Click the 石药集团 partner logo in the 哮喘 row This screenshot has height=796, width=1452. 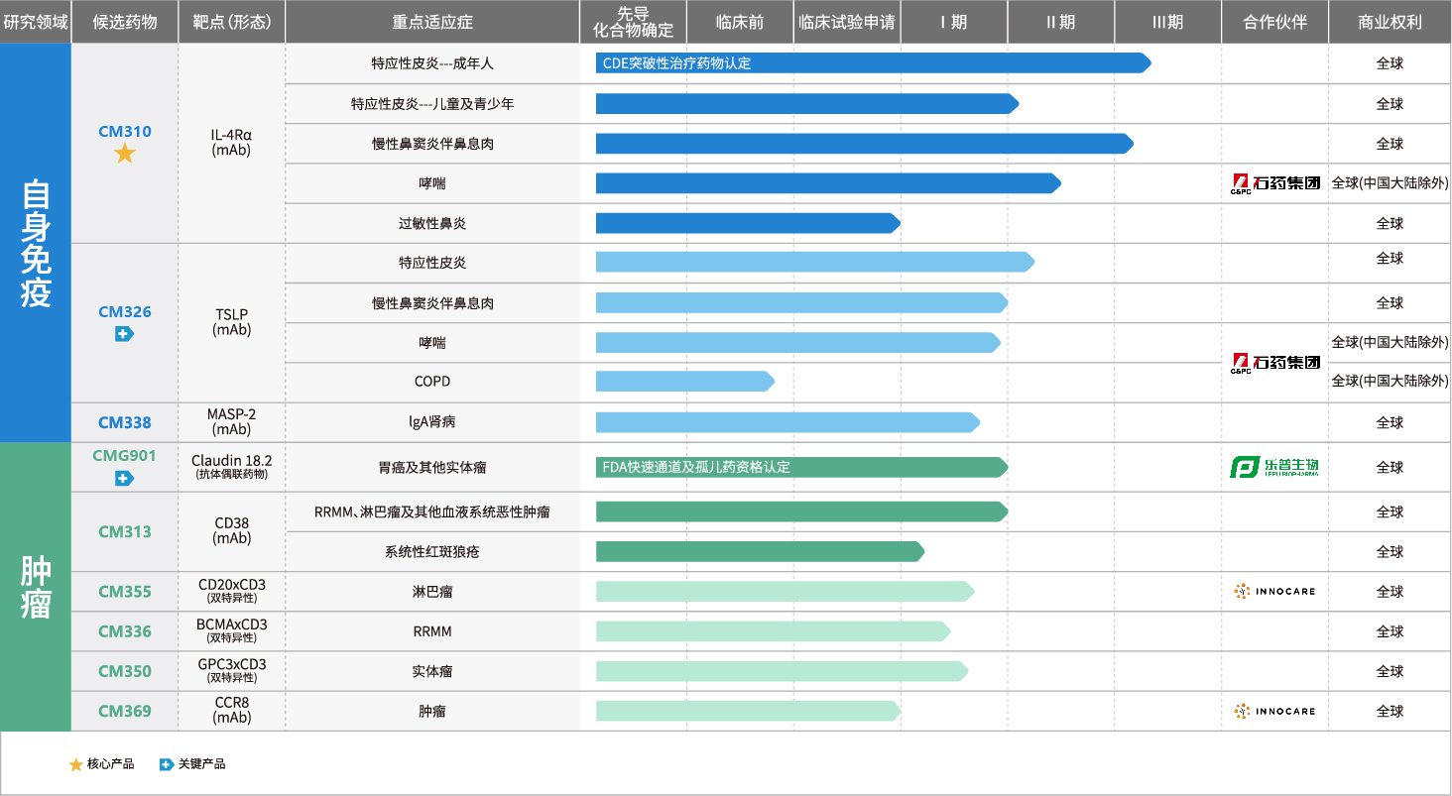[x=1273, y=182]
